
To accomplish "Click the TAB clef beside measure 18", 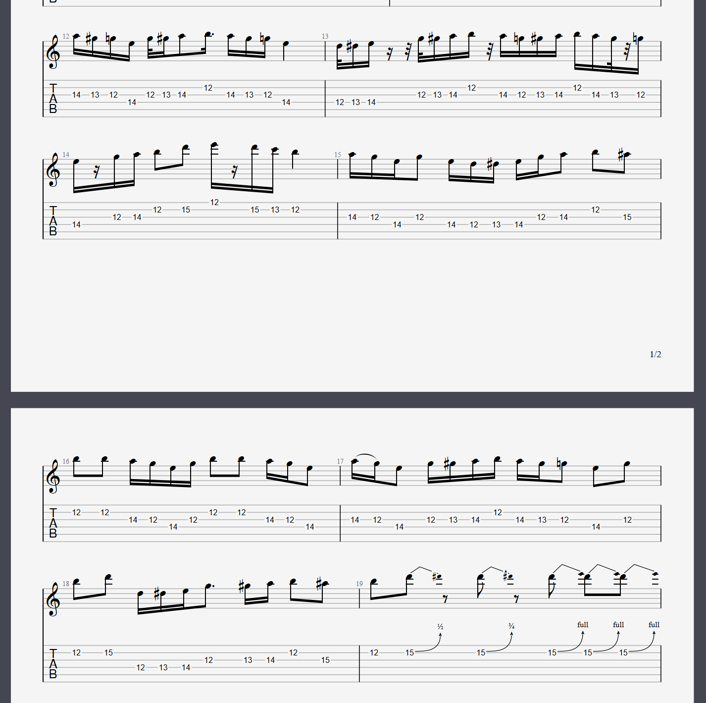I will pyautogui.click(x=53, y=664).
